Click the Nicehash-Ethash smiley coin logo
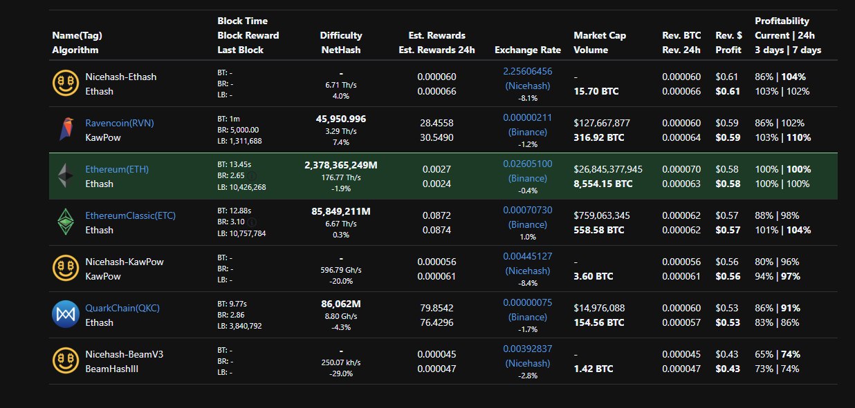Viewport: 855px width, 408px height. click(66, 84)
